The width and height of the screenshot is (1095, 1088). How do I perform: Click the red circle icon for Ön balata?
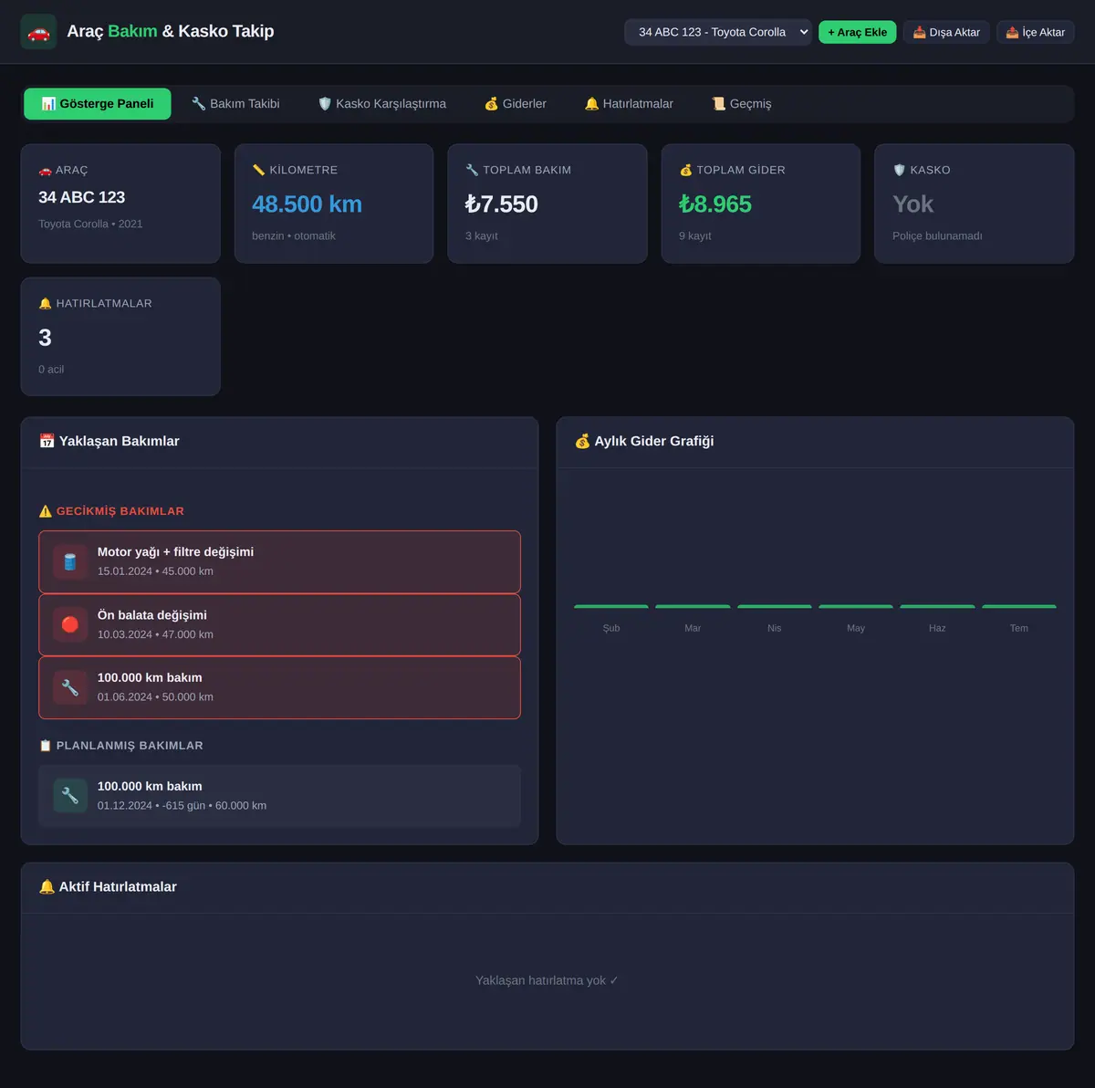point(70,624)
